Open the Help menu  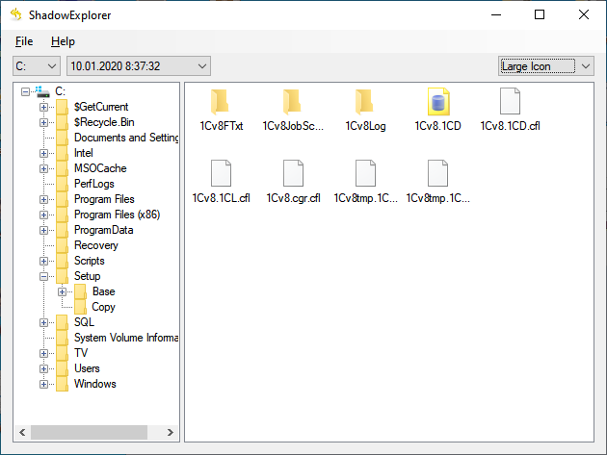[63, 41]
